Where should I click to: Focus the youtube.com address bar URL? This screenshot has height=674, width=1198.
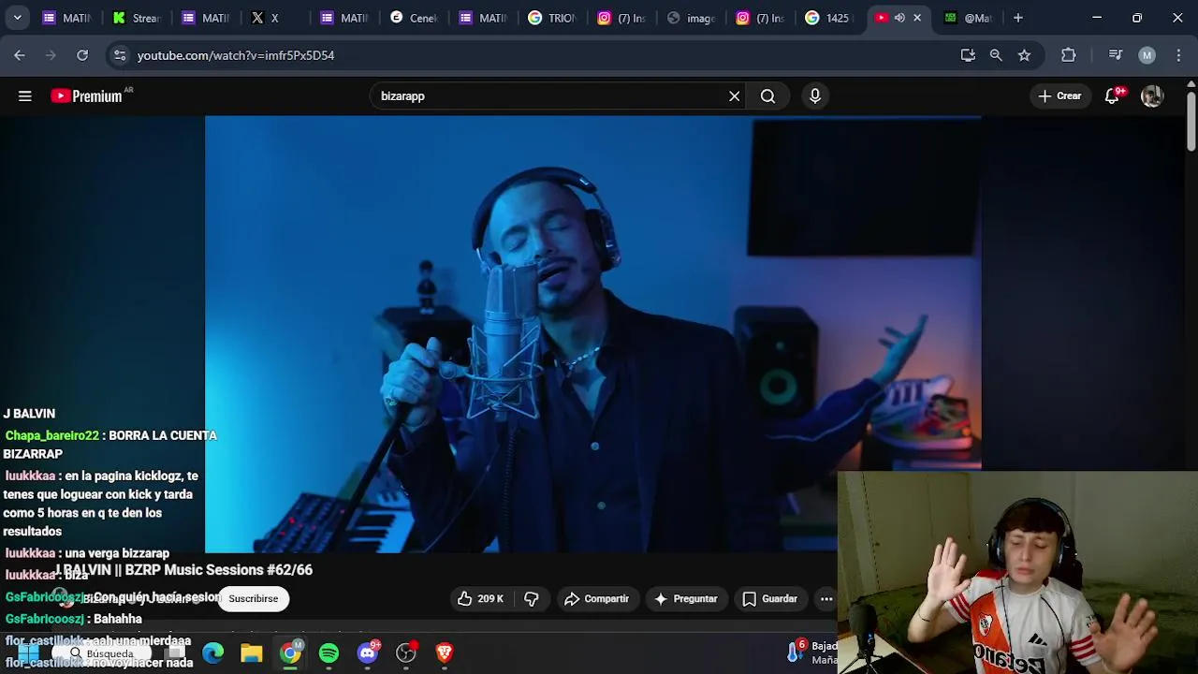point(236,55)
